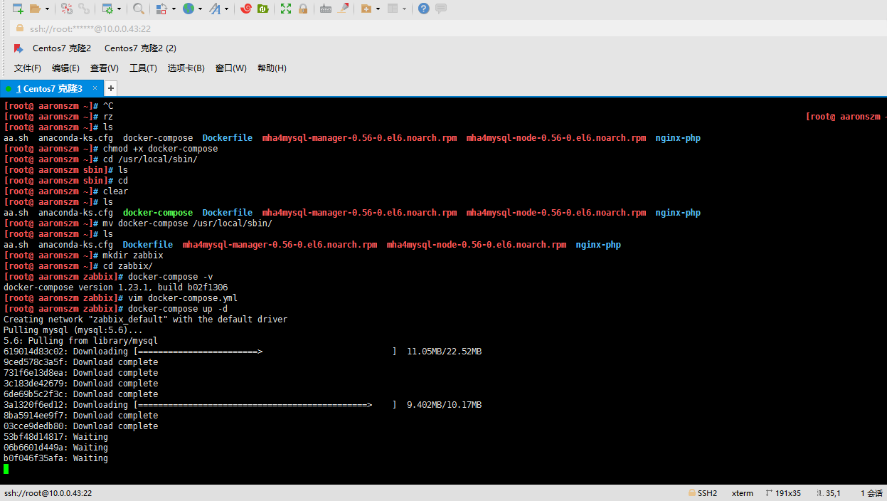Click the pane layout icon
887x501 pixels.
(392, 9)
